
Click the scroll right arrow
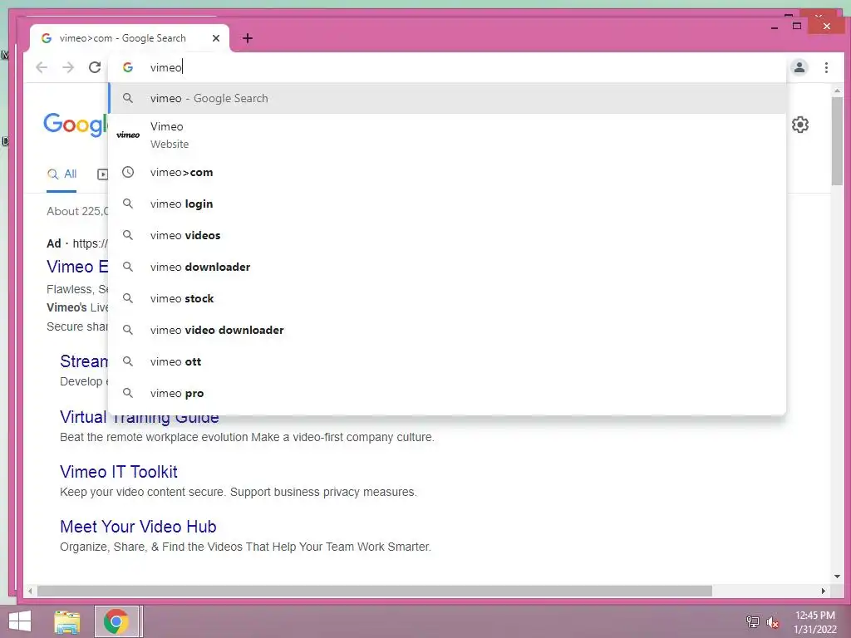(x=824, y=591)
